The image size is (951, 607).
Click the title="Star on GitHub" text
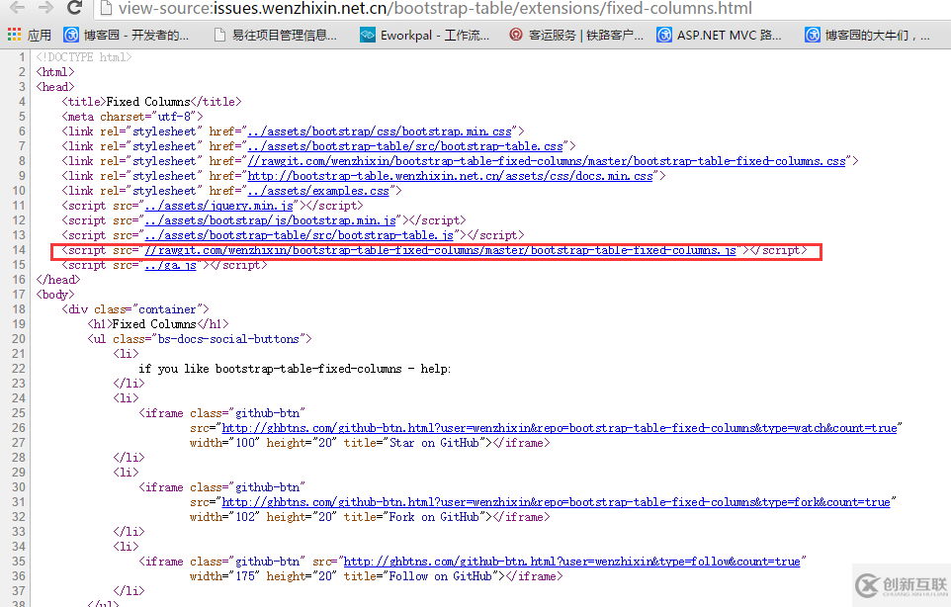coord(415,443)
